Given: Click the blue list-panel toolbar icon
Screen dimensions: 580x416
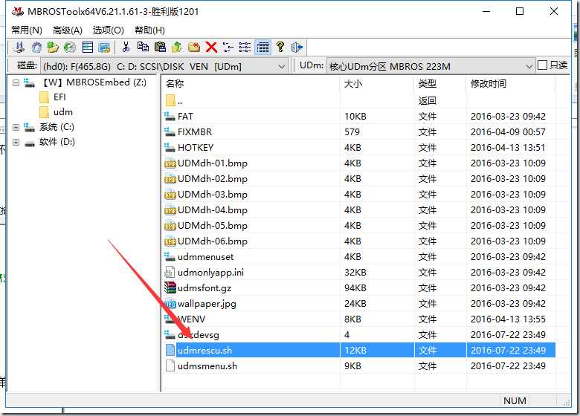Looking at the screenshot, I should pyautogui.click(x=88, y=47).
